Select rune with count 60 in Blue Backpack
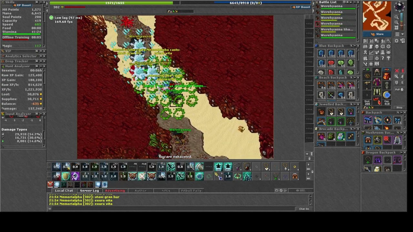413x232 pixels. 341,63
